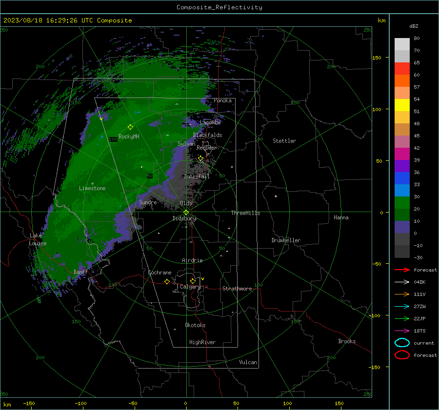Select the 51 dBZ yellow color swatch
The image size is (439, 410).
pyautogui.click(x=402, y=105)
